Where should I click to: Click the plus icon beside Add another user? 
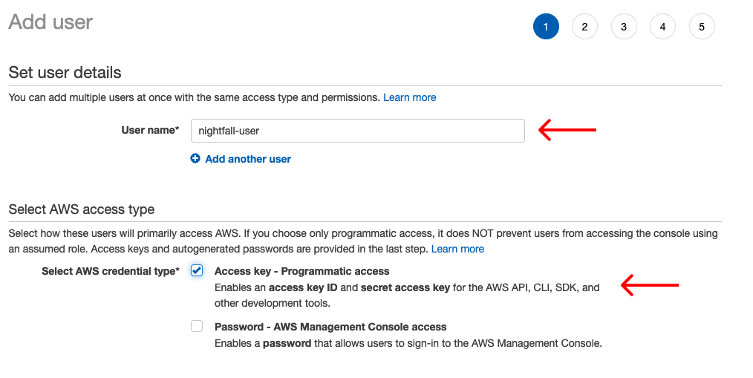(195, 159)
